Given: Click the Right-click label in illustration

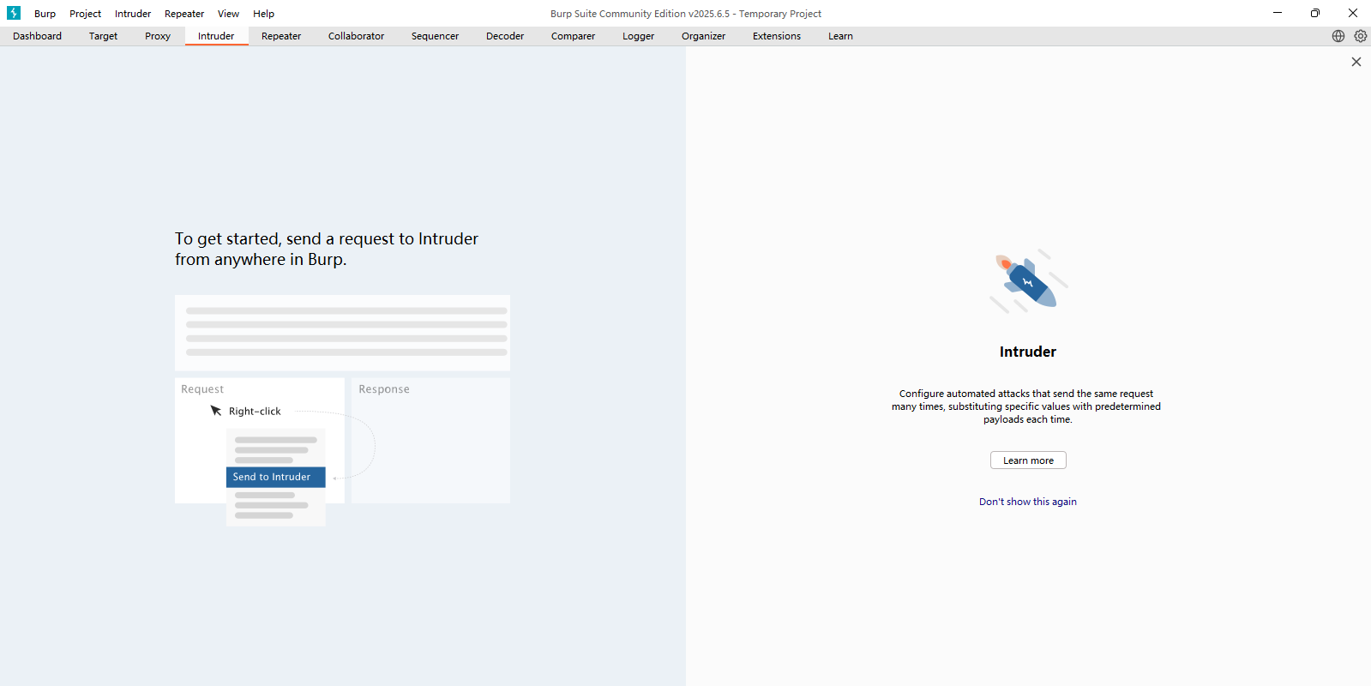Looking at the screenshot, I should click(255, 412).
